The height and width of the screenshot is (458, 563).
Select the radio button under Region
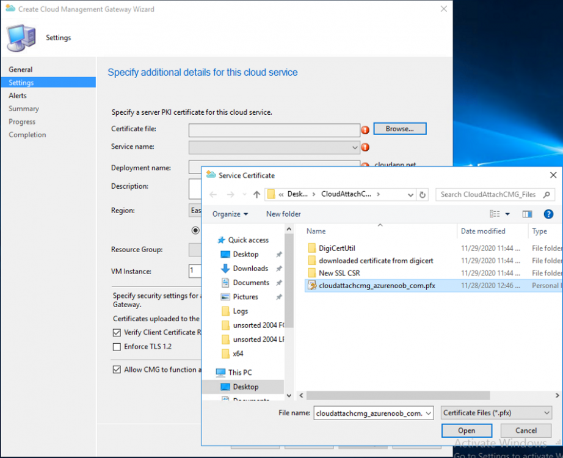coord(195,230)
